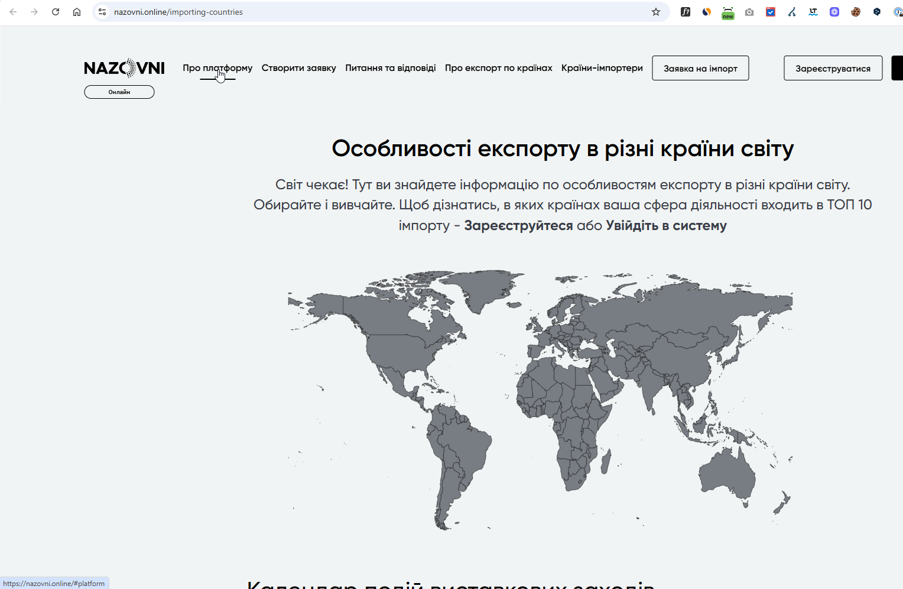Image resolution: width=903 pixels, height=589 pixels.
Task: View site information for nazovni.online
Action: 102,12
